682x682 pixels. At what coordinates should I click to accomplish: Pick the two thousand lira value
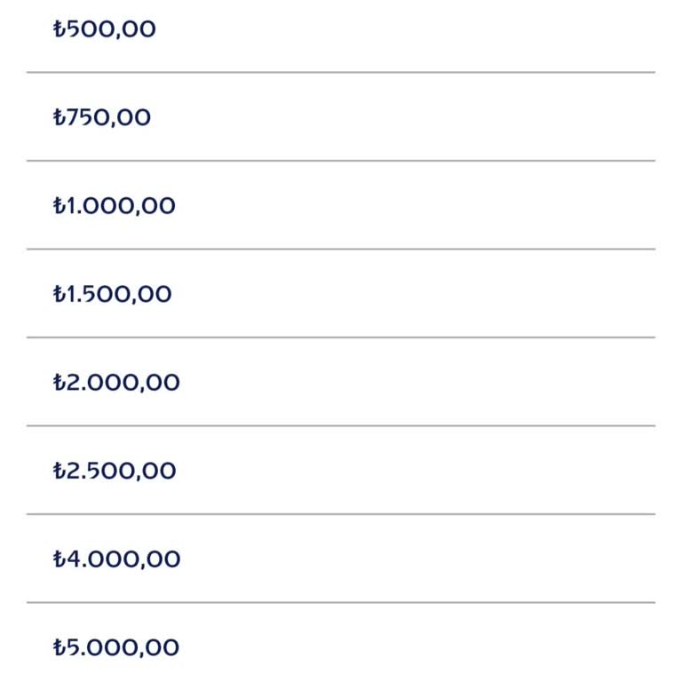pos(116,383)
